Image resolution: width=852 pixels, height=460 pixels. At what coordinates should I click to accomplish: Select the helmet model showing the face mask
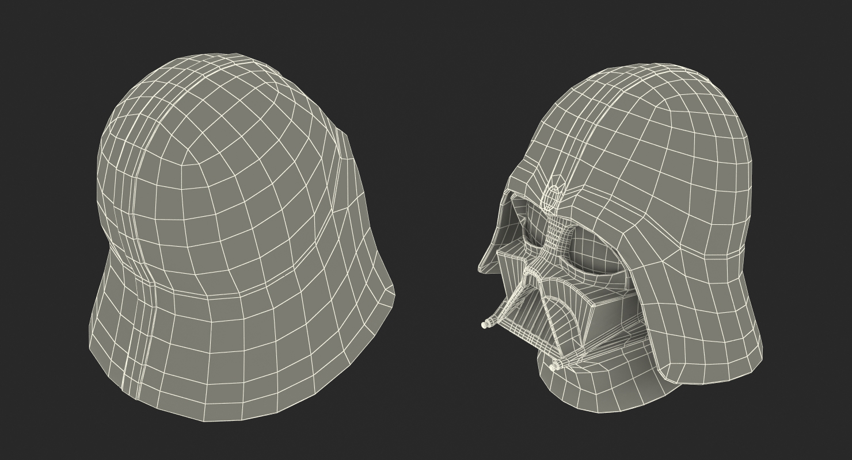621,238
